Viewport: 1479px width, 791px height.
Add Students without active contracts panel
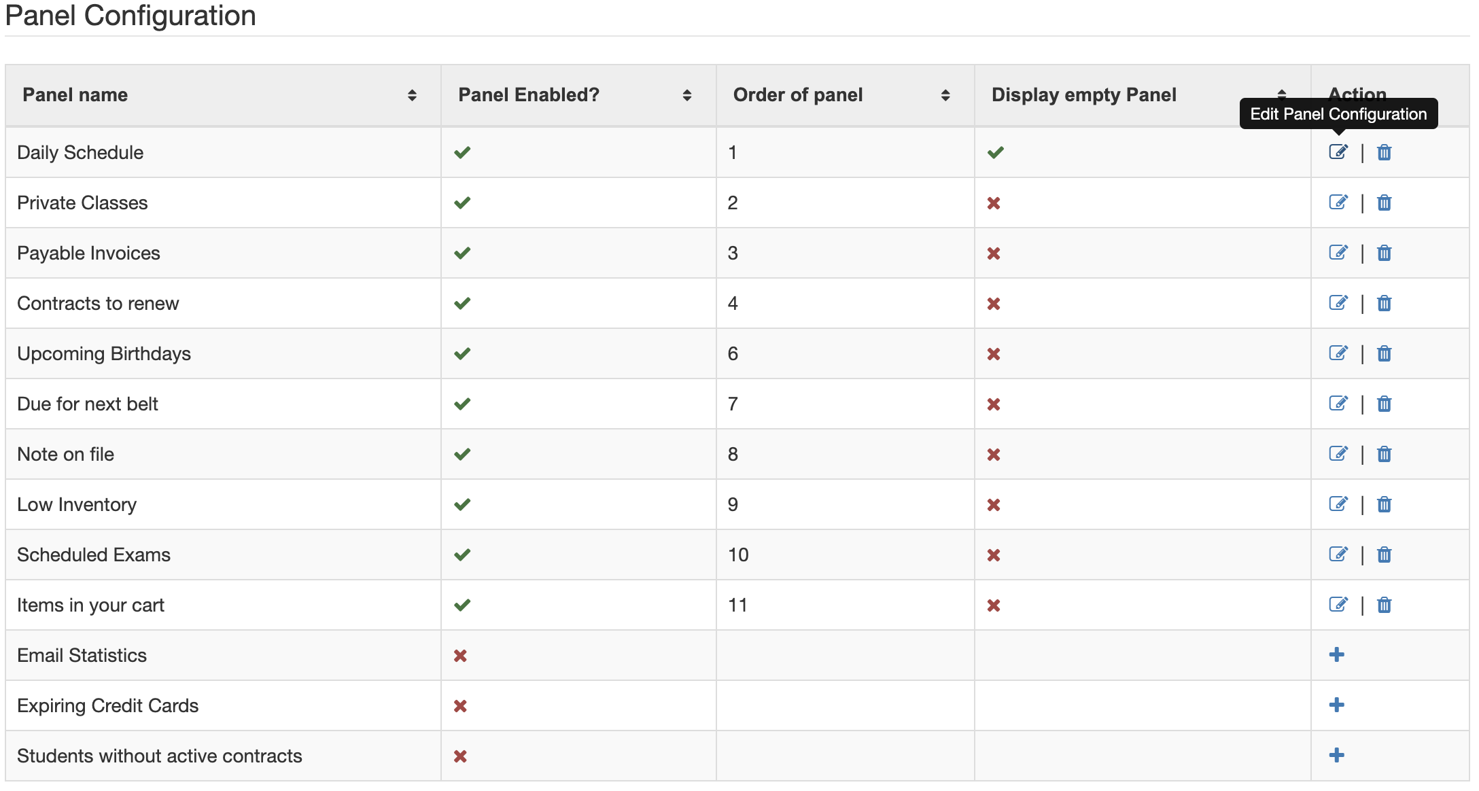[1336, 755]
